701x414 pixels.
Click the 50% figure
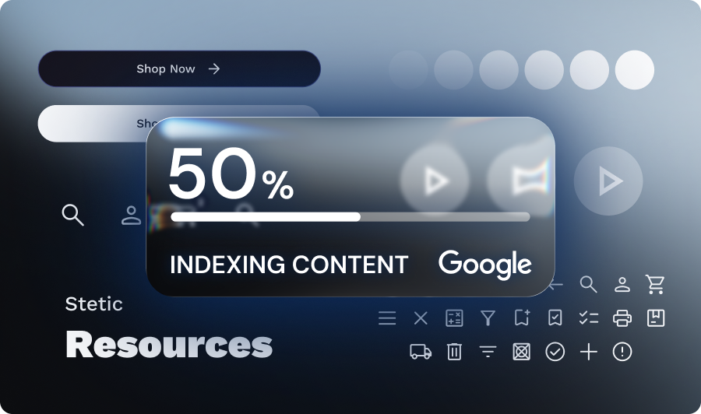pos(231,174)
